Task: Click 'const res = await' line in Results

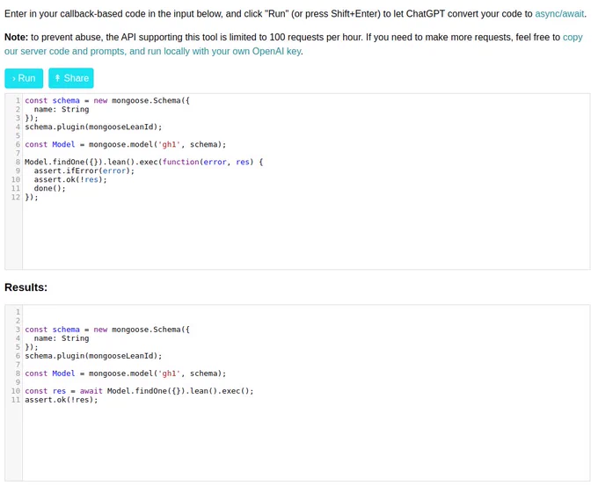Action: [139, 391]
